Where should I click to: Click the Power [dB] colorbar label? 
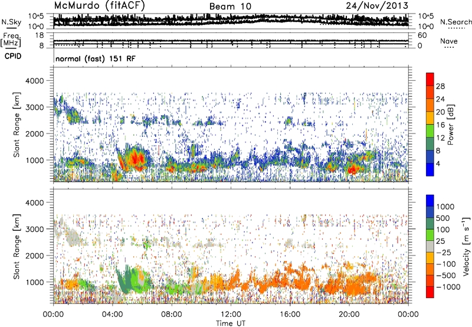pyautogui.click(x=451, y=125)
